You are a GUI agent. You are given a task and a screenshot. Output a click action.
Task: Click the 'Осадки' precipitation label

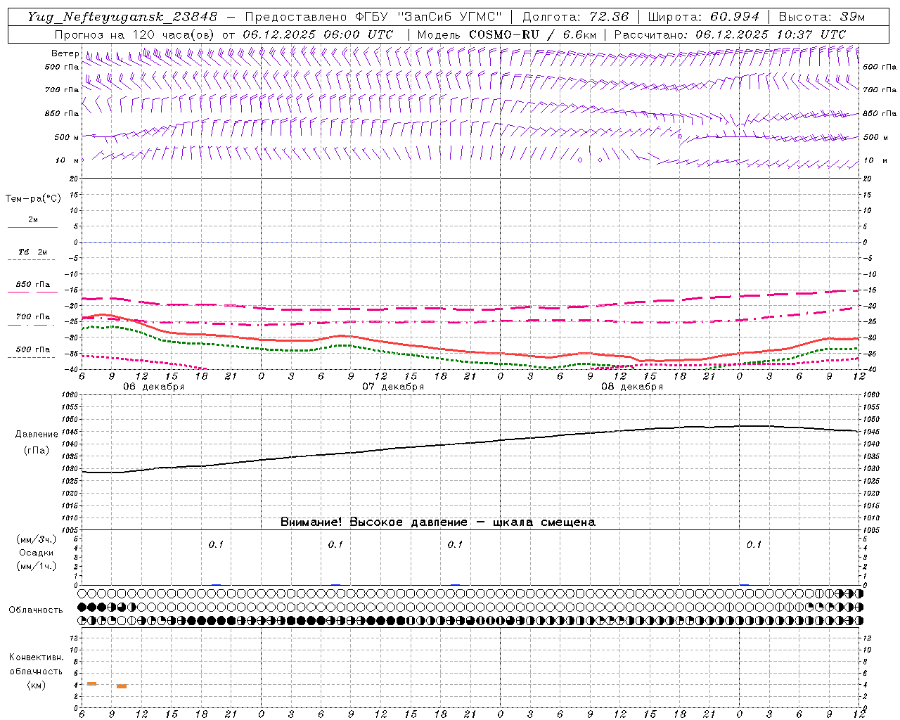point(37,553)
